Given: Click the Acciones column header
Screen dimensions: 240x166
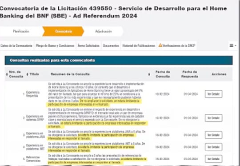Looking at the screenshot, I should tap(219, 74).
